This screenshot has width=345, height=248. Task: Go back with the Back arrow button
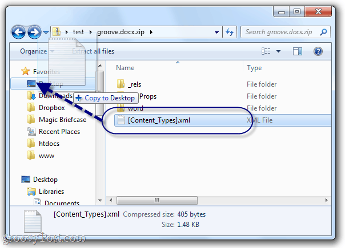pyautogui.click(x=18, y=32)
